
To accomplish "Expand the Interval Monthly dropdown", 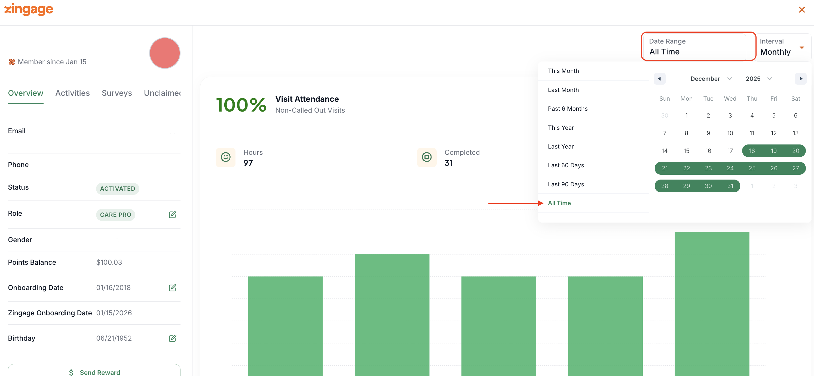I will point(782,47).
